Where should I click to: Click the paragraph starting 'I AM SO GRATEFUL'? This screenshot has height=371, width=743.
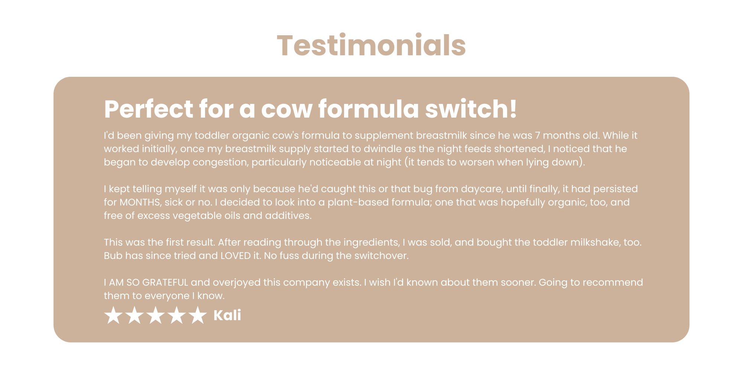pyautogui.click(x=373, y=289)
